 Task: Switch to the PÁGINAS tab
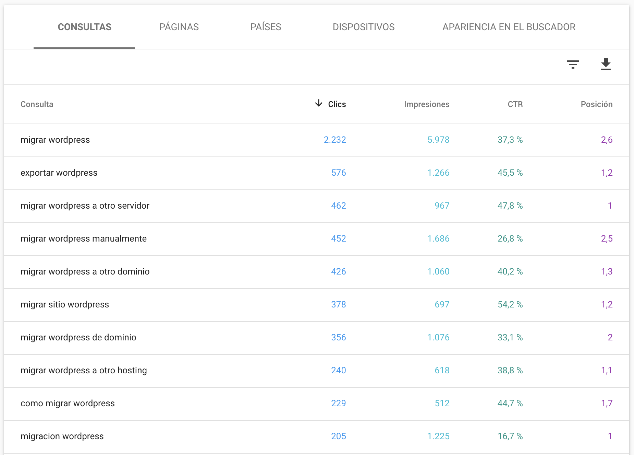(x=179, y=27)
